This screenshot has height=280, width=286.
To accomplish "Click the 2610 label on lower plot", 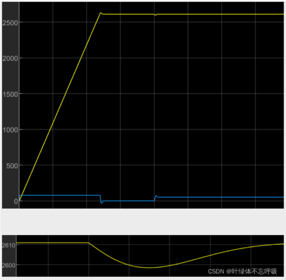I will (x=8, y=245).
